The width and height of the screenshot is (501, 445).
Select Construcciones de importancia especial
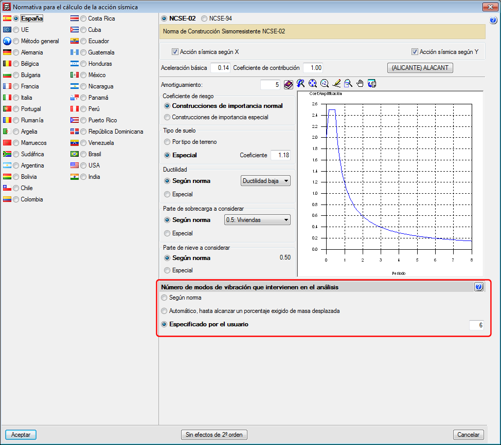(x=167, y=117)
